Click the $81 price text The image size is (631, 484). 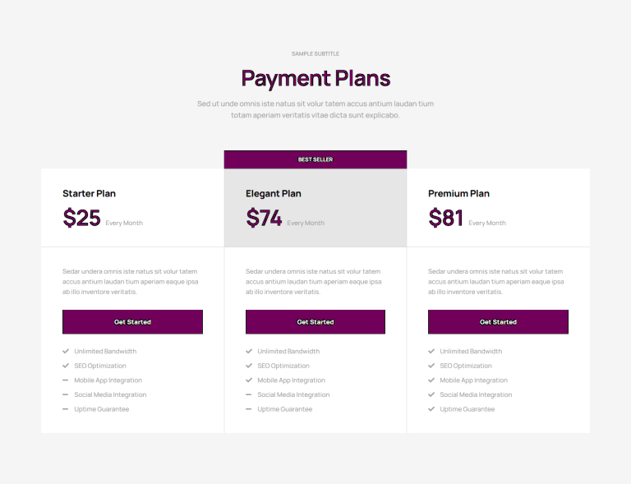446,218
